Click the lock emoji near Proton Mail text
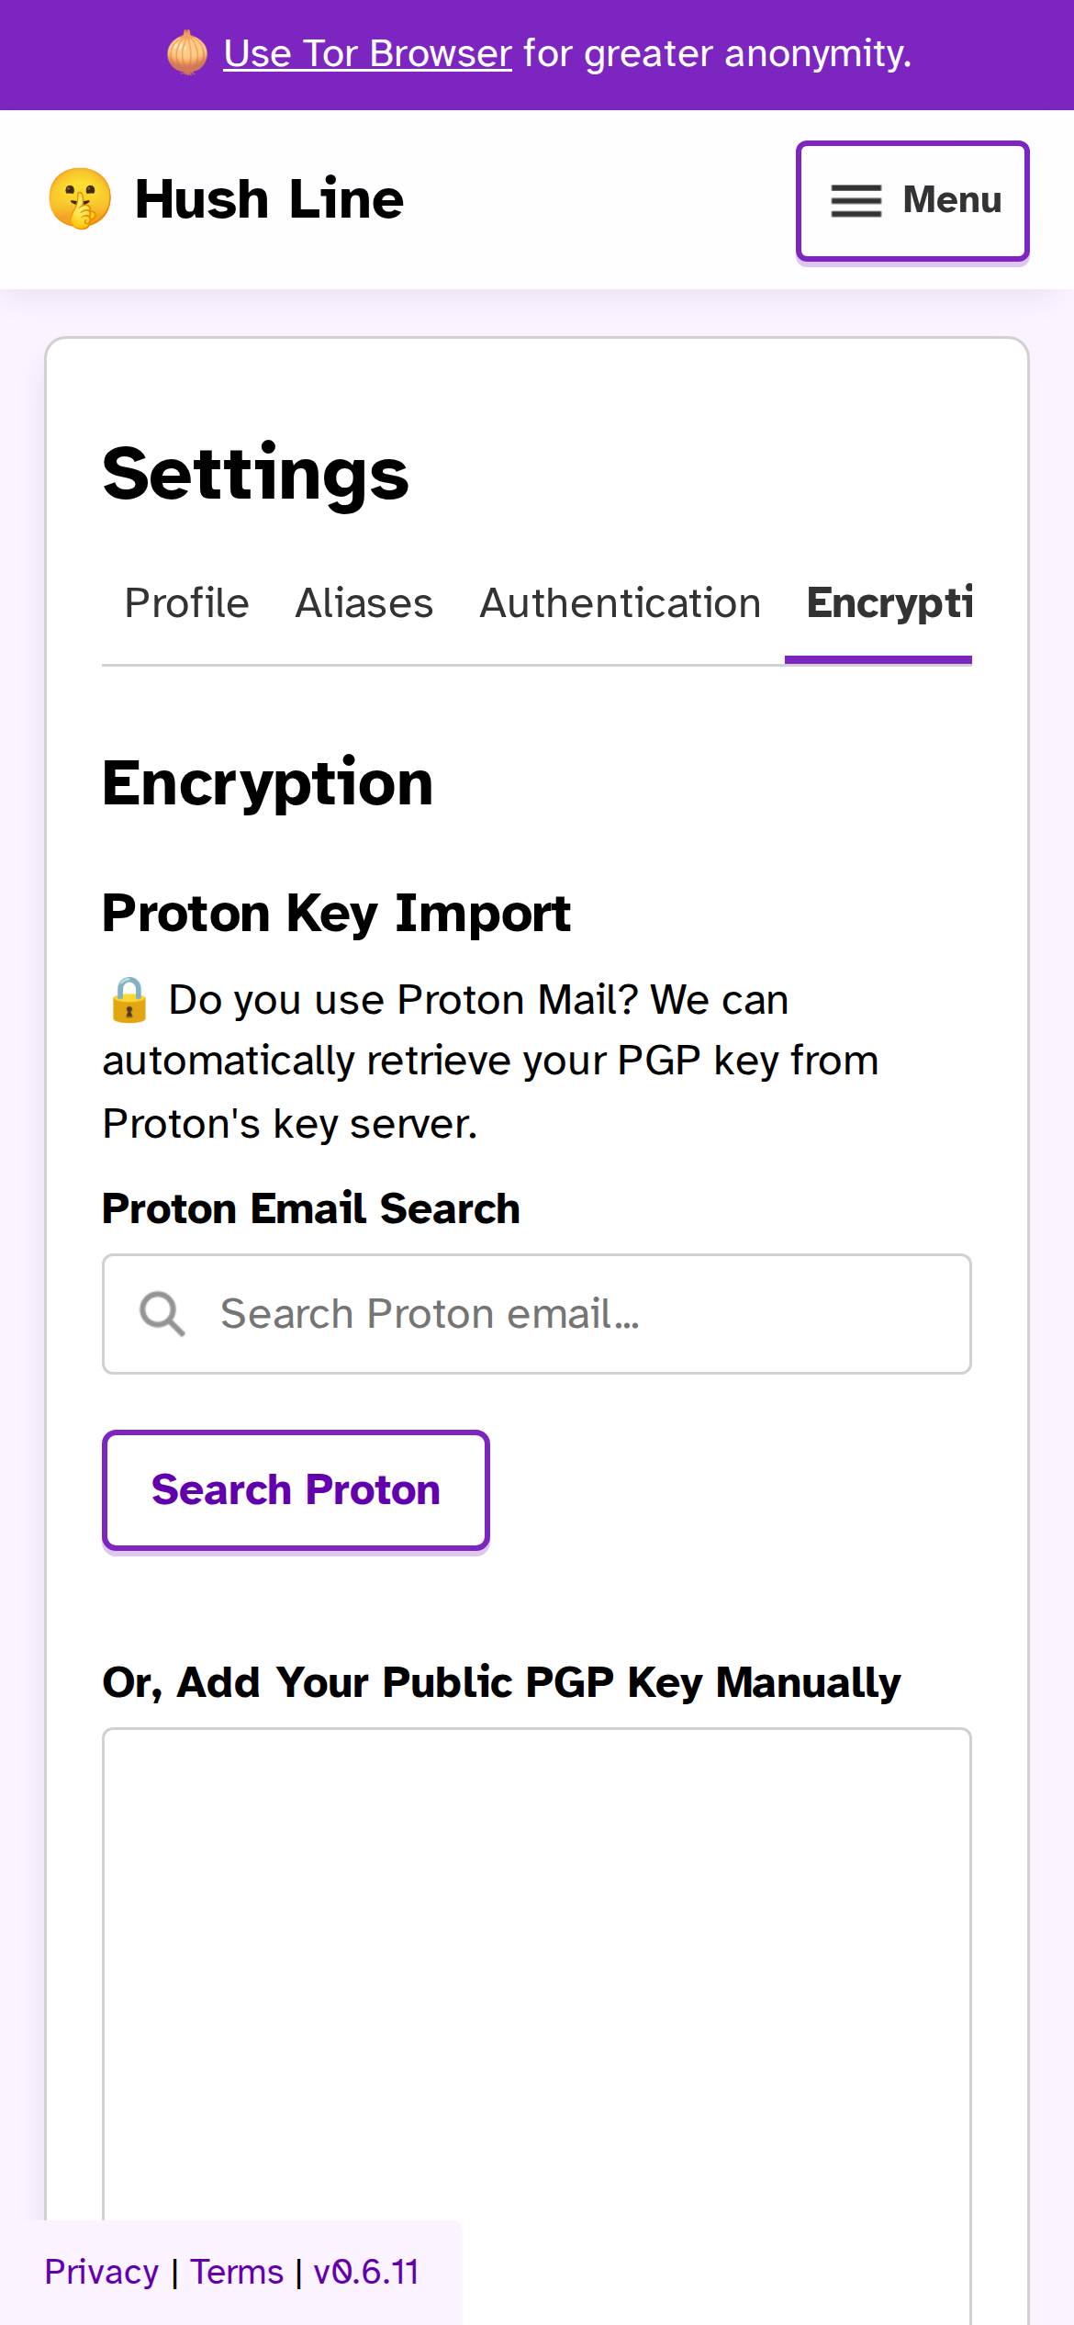The height and width of the screenshot is (2325, 1074). tap(128, 999)
